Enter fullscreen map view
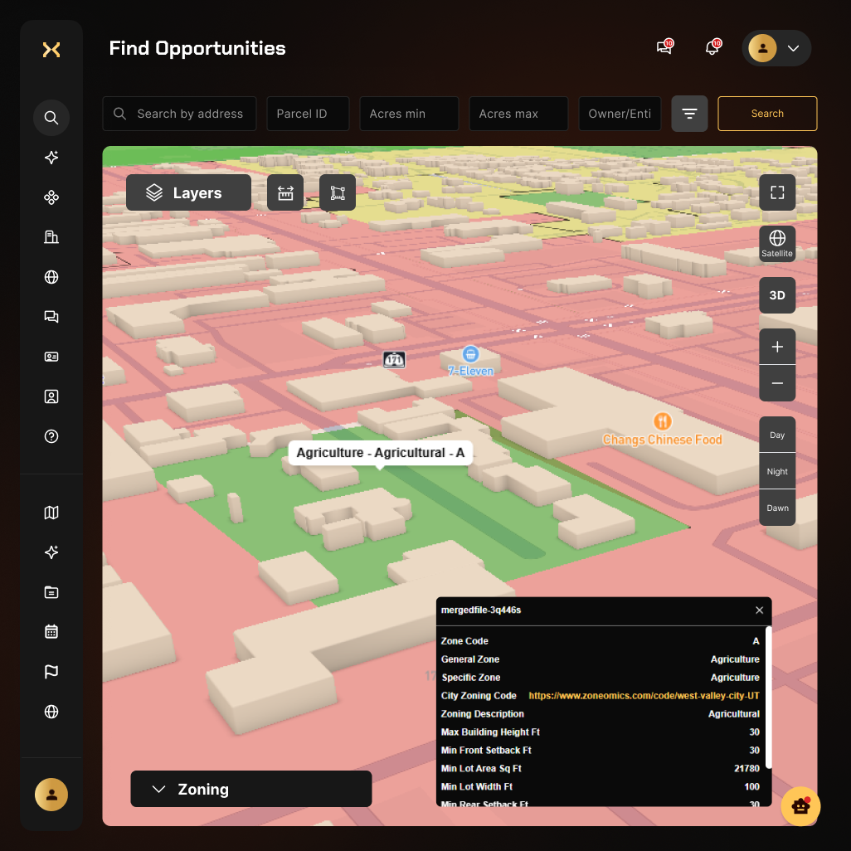The image size is (851, 851). pos(777,192)
